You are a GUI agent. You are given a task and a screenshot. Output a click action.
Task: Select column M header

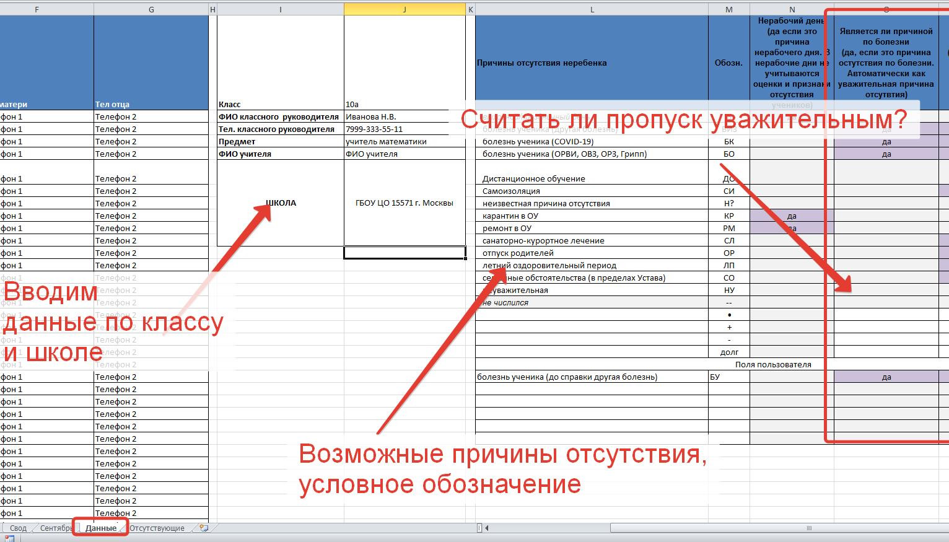728,9
